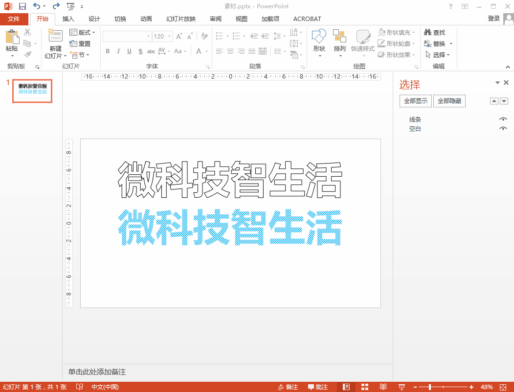Increase font size with the larger A icon
Image resolution: width=514 pixels, height=392 pixels.
(x=179, y=36)
